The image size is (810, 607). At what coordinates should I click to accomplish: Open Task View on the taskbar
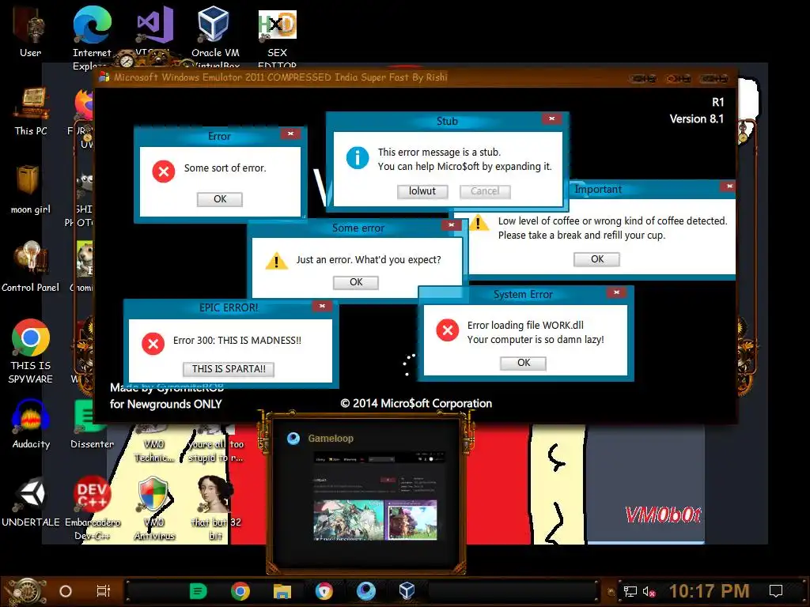pyautogui.click(x=104, y=591)
